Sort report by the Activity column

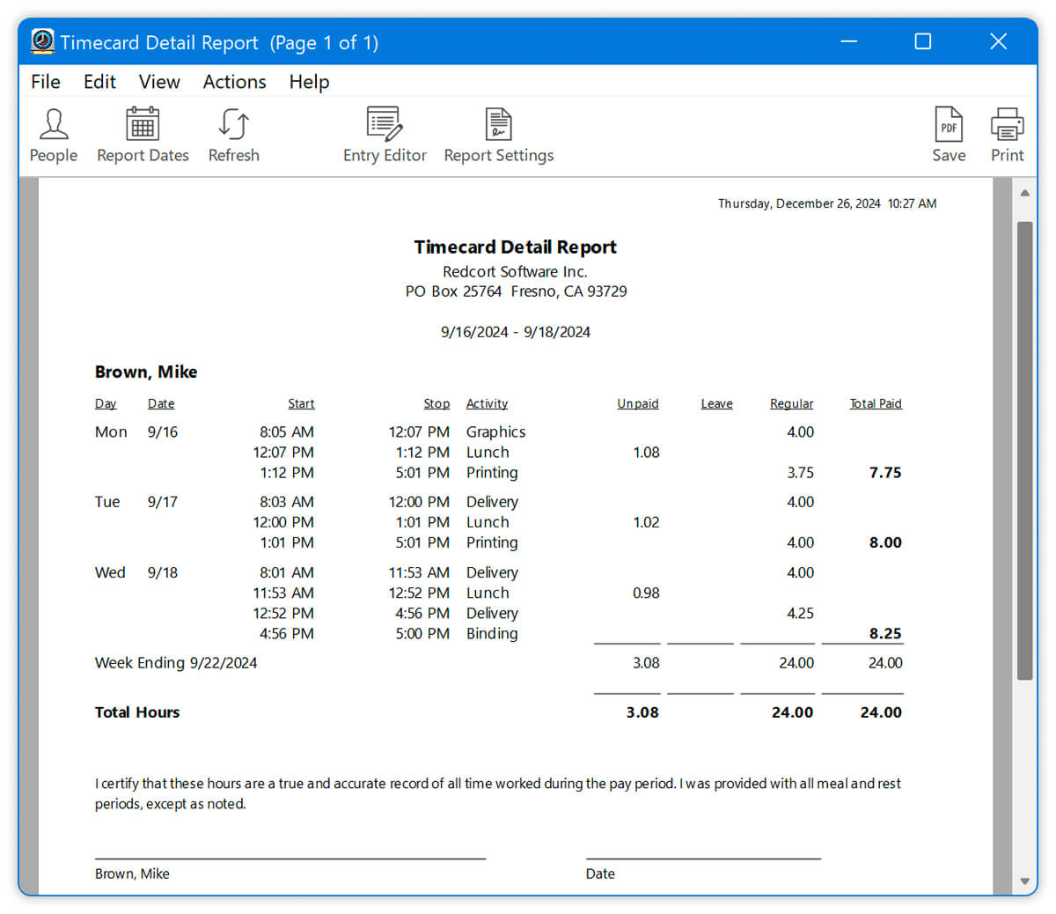pyautogui.click(x=487, y=403)
